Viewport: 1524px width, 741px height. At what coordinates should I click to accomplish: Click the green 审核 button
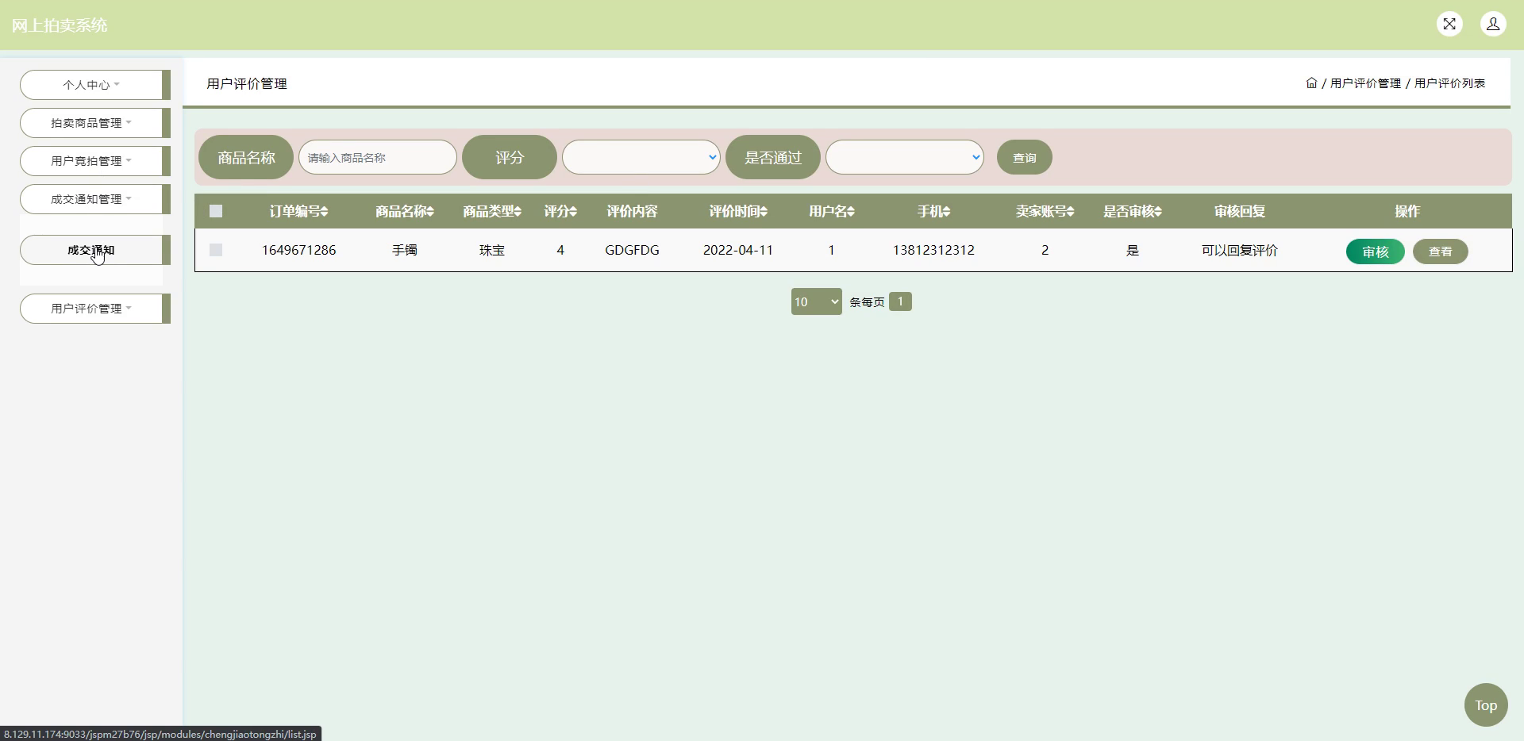click(x=1376, y=251)
